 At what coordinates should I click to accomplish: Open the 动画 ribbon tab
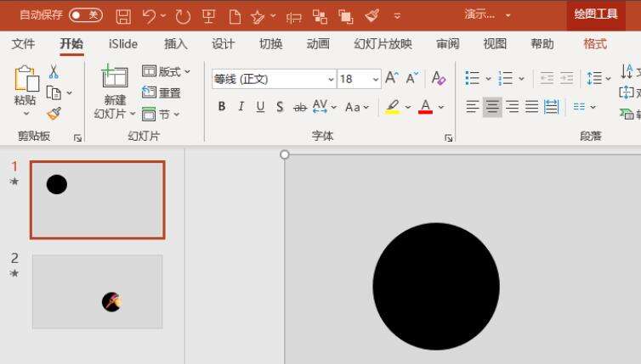pyautogui.click(x=318, y=44)
